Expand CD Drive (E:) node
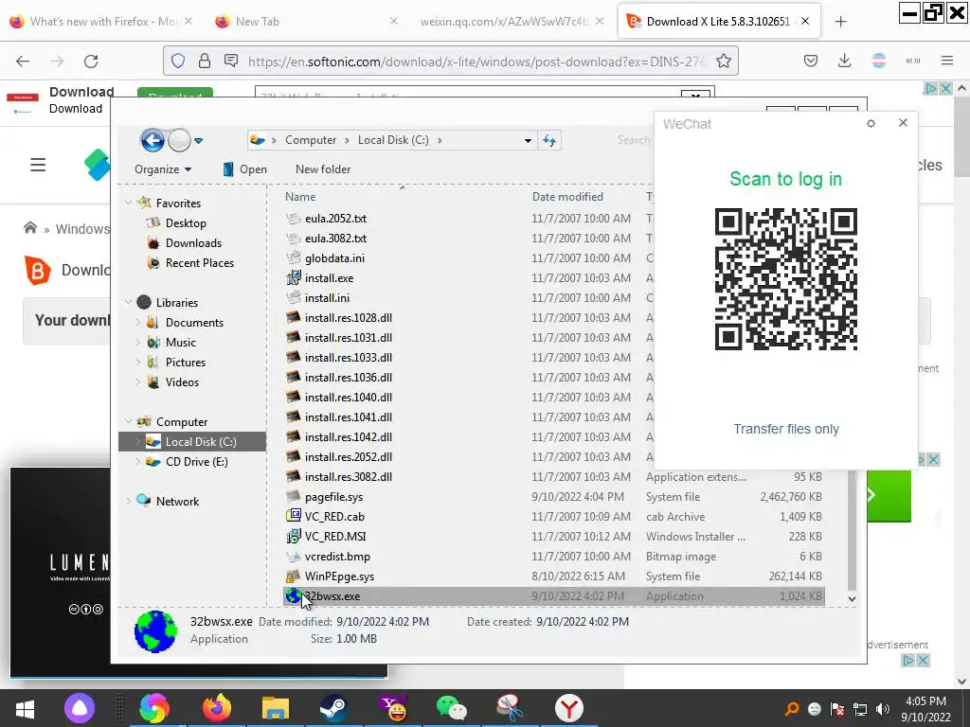Image resolution: width=970 pixels, height=727 pixels. 138,462
